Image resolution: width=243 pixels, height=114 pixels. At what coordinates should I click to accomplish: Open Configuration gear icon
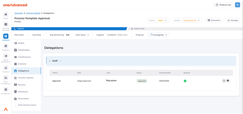coord(6,89)
